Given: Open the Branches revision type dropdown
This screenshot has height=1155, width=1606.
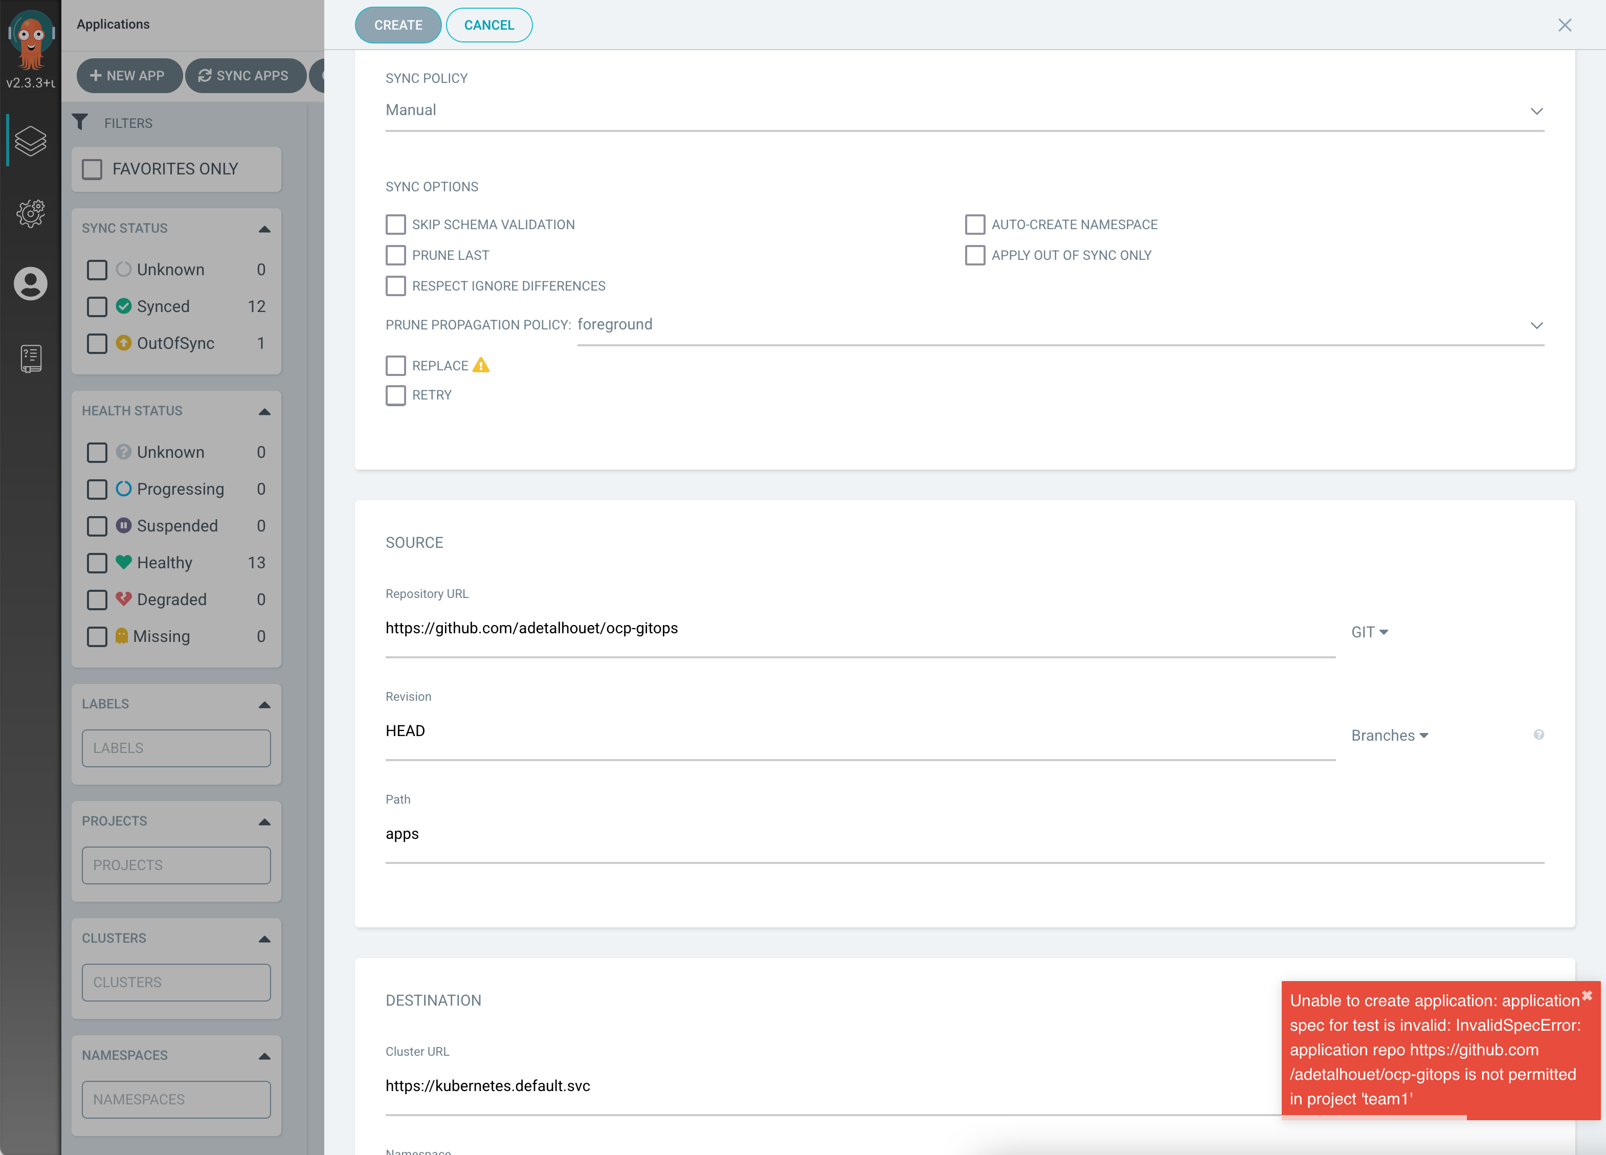Looking at the screenshot, I should pyautogui.click(x=1389, y=735).
